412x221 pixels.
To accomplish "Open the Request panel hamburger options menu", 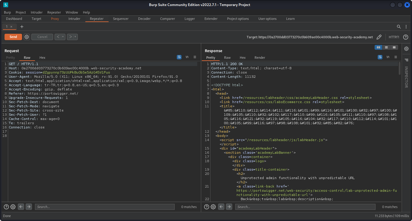I will click(x=195, y=57).
